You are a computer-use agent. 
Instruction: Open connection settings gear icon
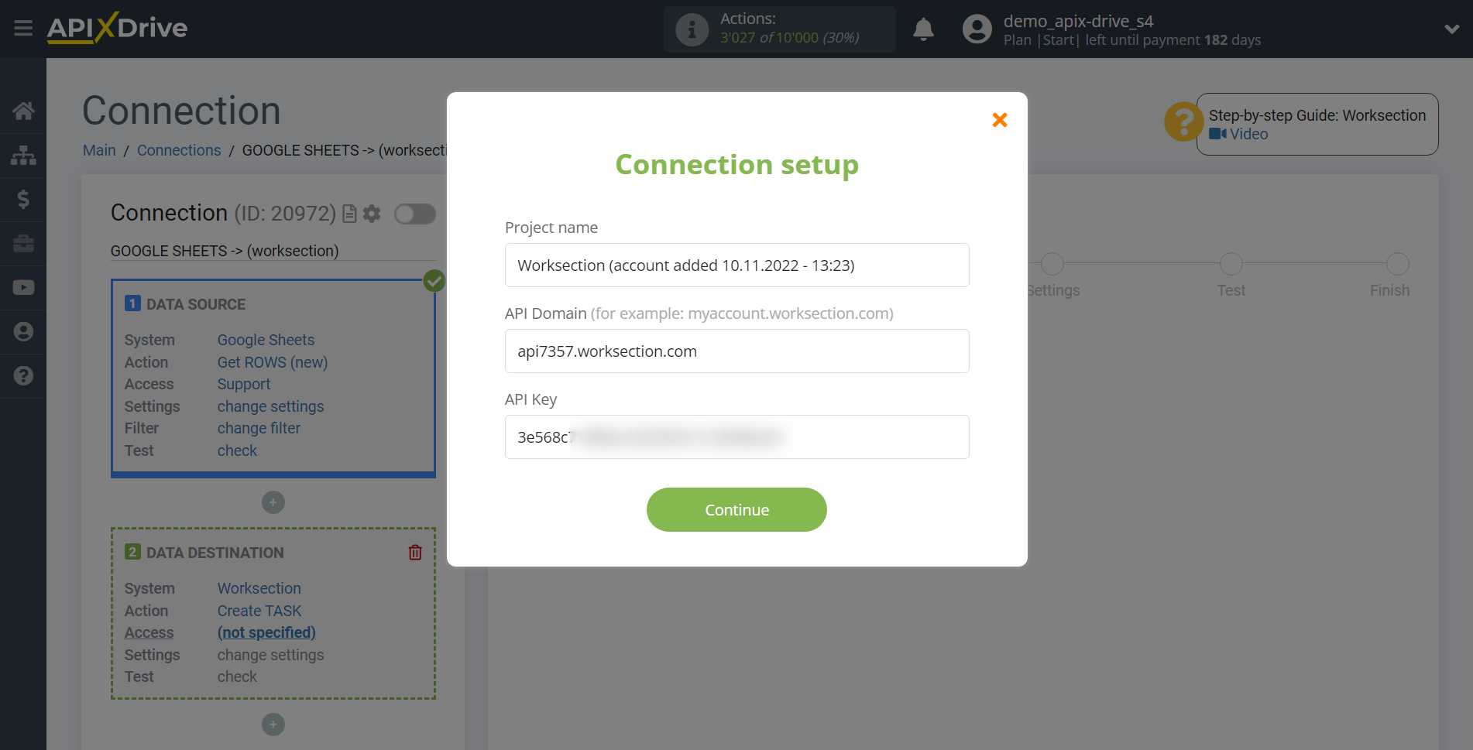(372, 214)
